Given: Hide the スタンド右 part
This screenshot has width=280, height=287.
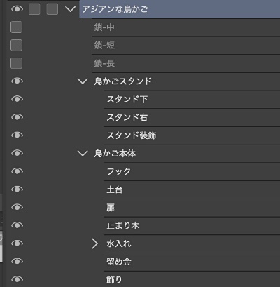Looking at the screenshot, I should tap(17, 117).
